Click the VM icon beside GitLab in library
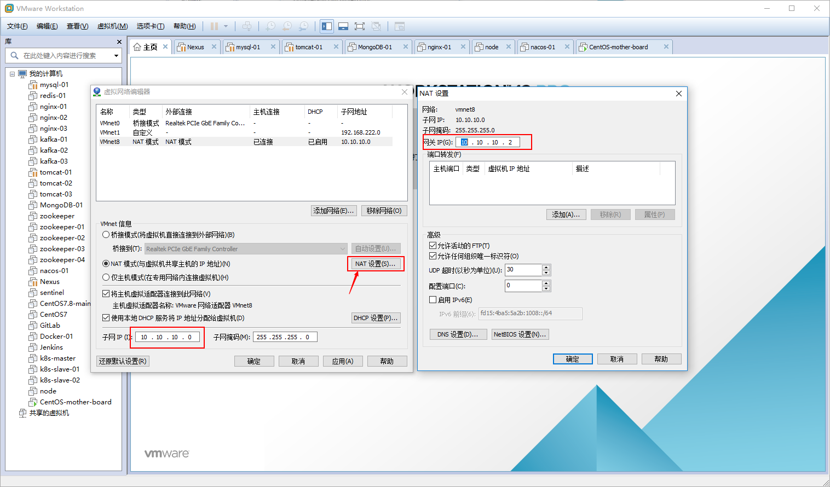This screenshot has width=830, height=487. tap(33, 326)
